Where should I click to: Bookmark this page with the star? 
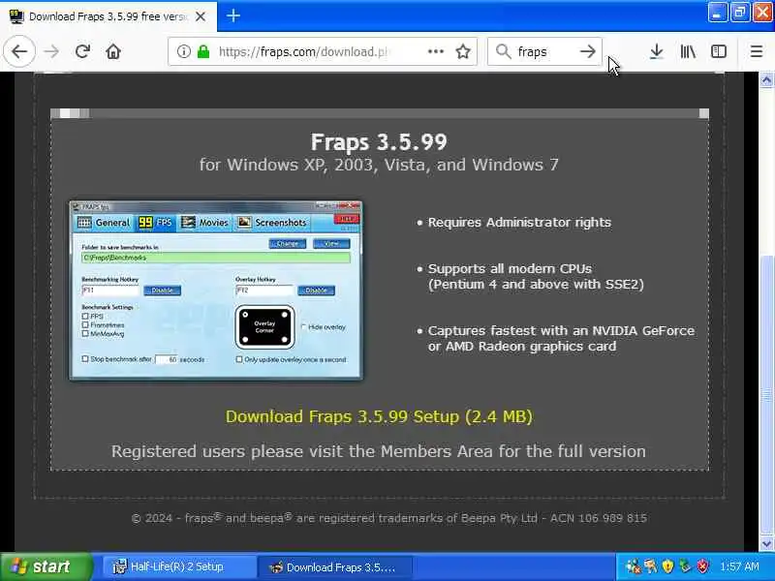click(x=463, y=51)
